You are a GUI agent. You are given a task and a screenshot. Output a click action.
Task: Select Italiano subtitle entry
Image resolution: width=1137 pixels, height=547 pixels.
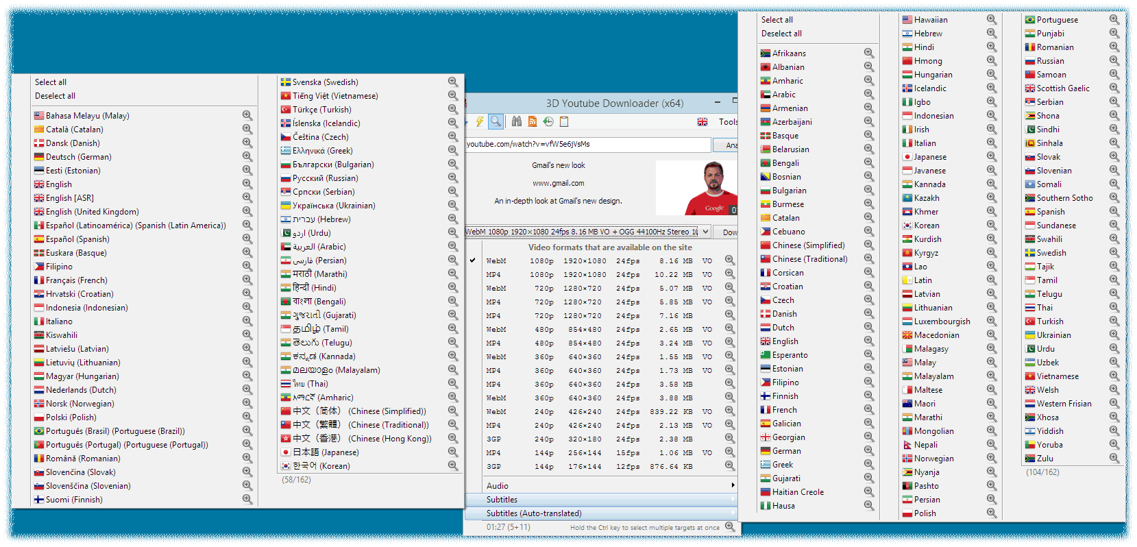click(x=143, y=321)
